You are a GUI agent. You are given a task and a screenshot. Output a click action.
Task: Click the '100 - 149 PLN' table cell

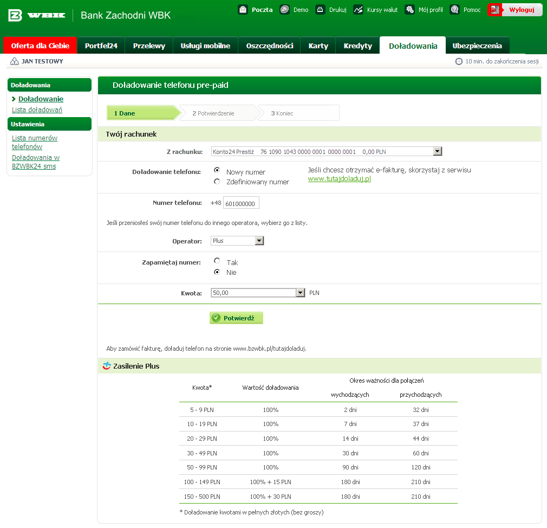click(x=202, y=482)
